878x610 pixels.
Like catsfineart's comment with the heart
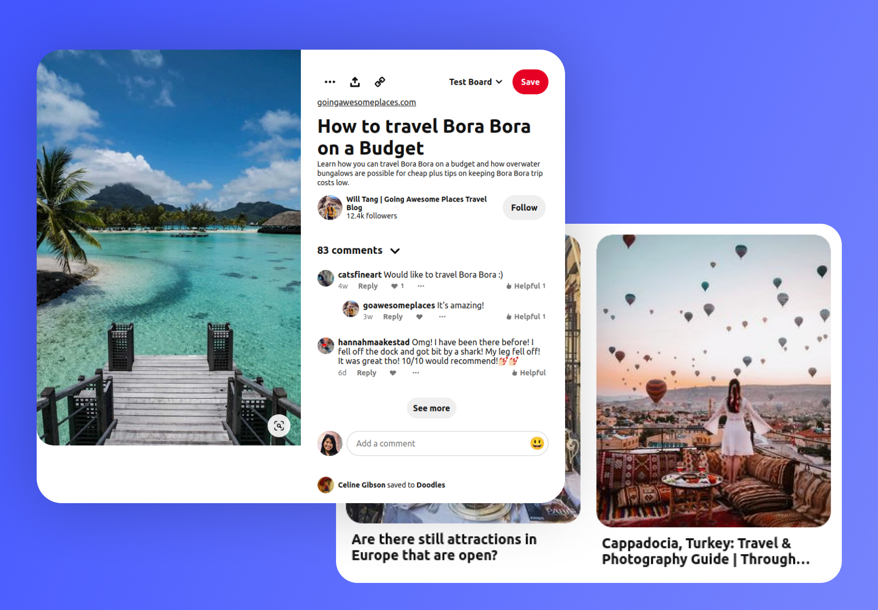coord(395,286)
